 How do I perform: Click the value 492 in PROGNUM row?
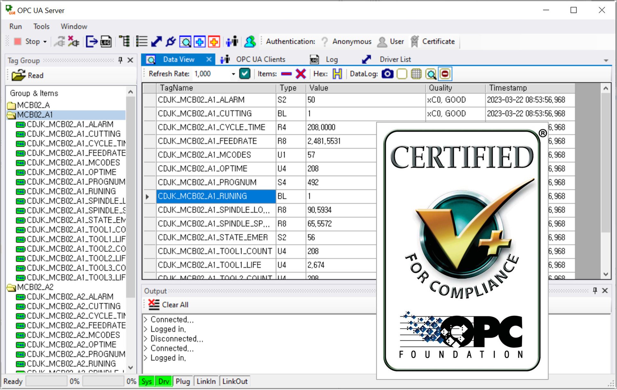pyautogui.click(x=313, y=183)
